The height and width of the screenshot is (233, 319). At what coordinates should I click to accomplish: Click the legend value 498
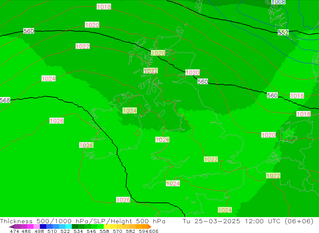click(39, 231)
